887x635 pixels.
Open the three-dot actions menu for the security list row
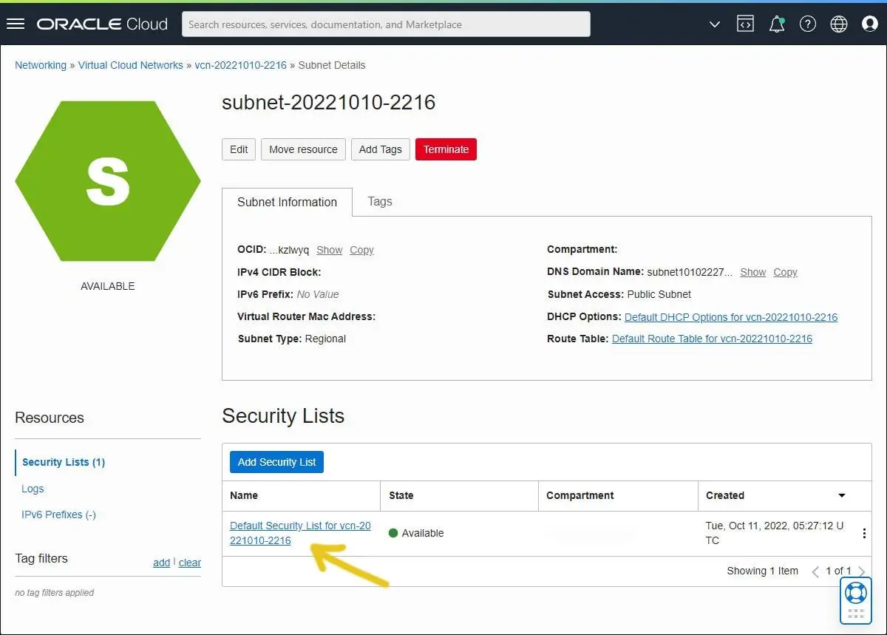point(864,534)
